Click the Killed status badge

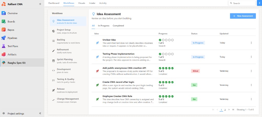[195, 71]
